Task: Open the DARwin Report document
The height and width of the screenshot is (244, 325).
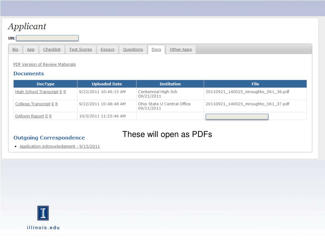Action: click(x=30, y=116)
